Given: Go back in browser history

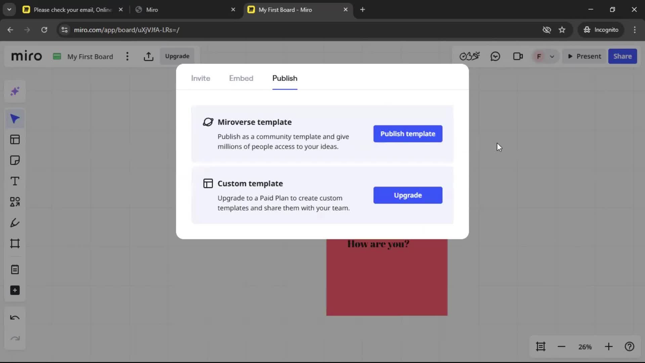Looking at the screenshot, I should 10,30.
